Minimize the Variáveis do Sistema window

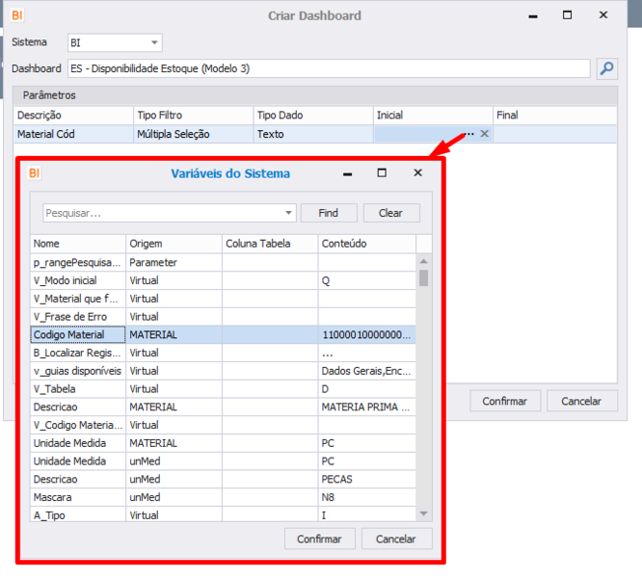point(348,174)
